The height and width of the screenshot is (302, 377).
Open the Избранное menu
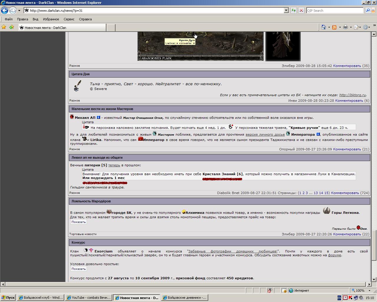[51, 19]
